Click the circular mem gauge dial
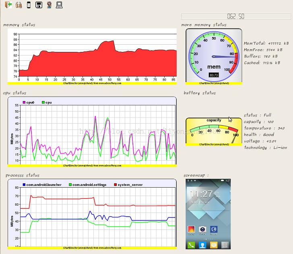This screenshot has height=254, width=293. tap(214, 56)
